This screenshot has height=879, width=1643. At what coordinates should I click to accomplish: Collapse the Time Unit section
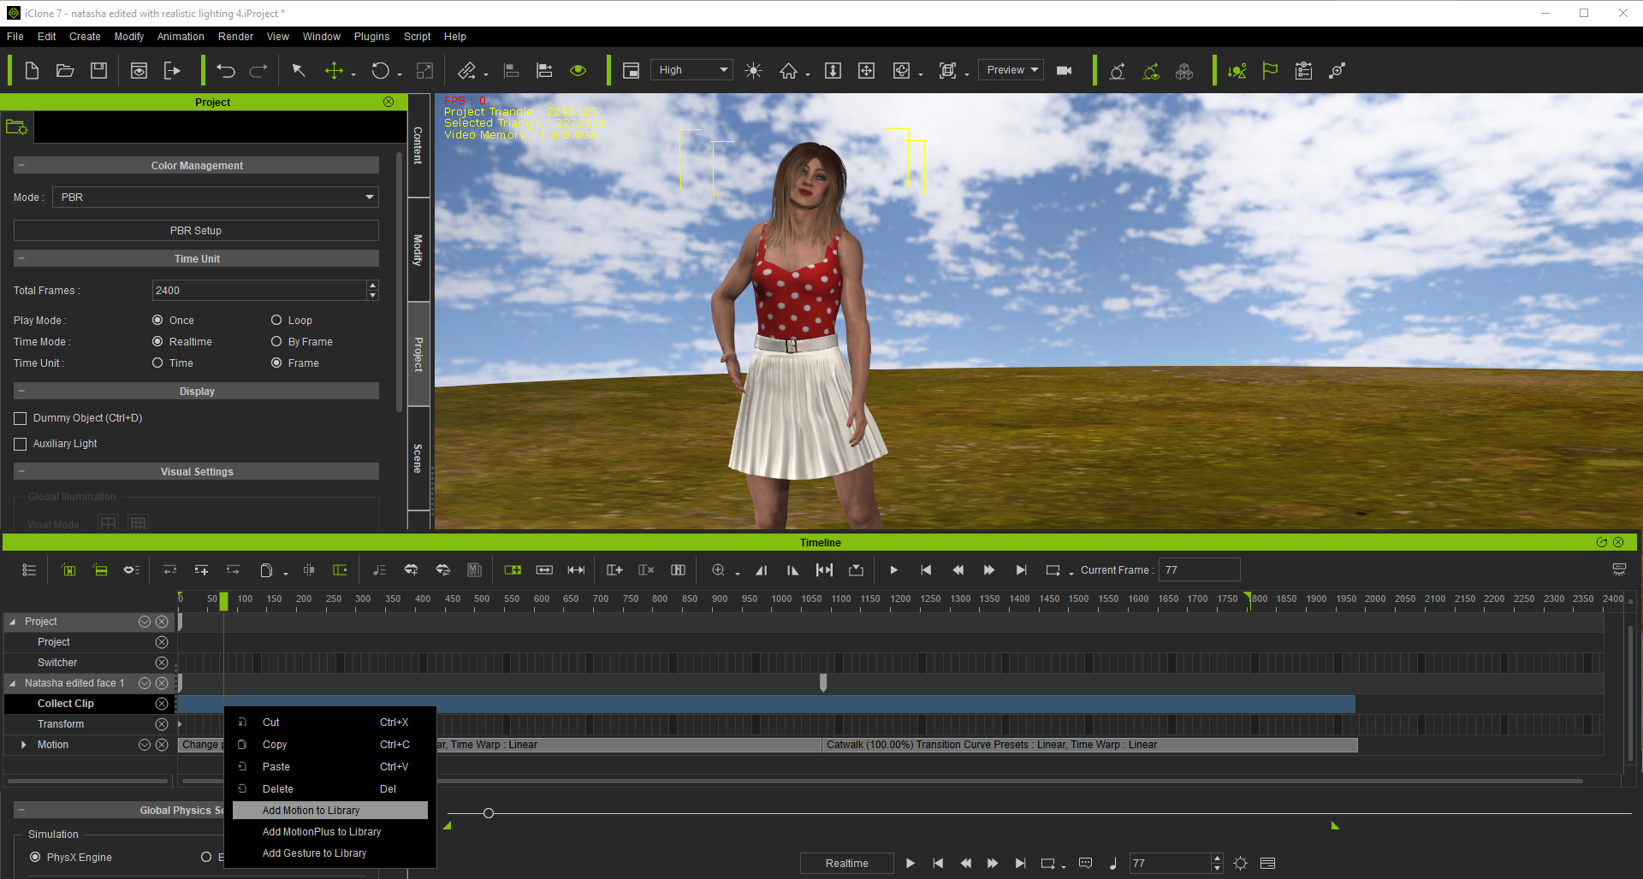click(21, 258)
